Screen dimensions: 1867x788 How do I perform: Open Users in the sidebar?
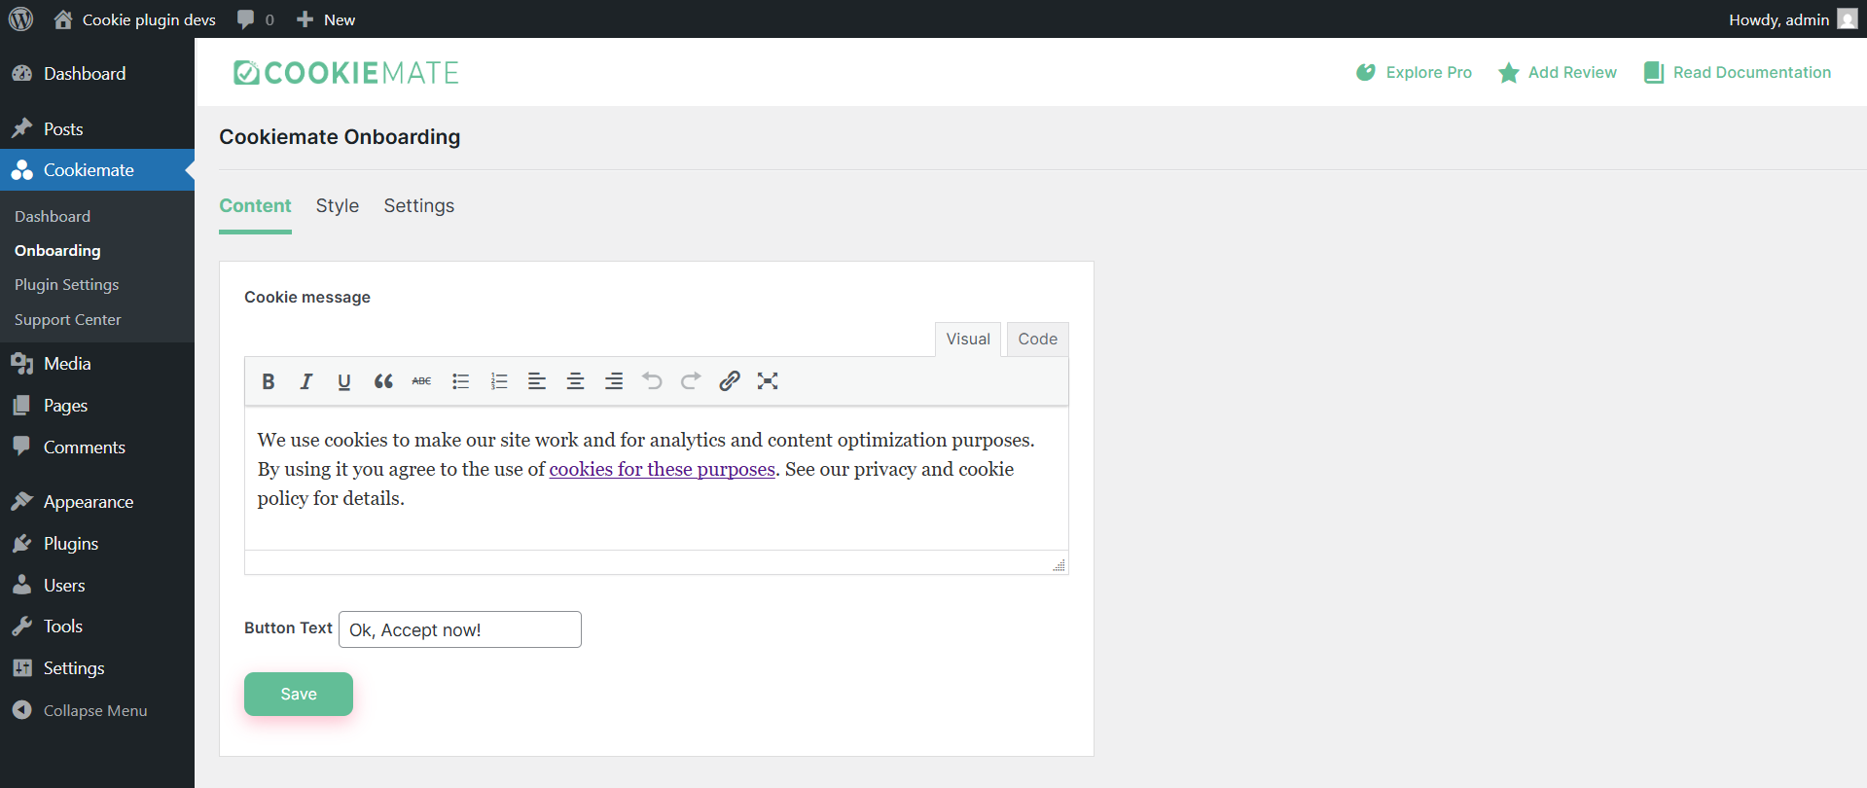97,586
